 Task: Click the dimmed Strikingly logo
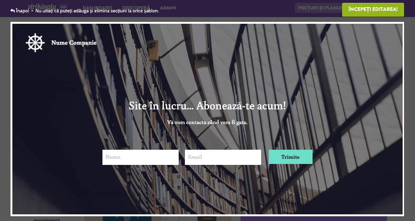pyautogui.click(x=42, y=6)
